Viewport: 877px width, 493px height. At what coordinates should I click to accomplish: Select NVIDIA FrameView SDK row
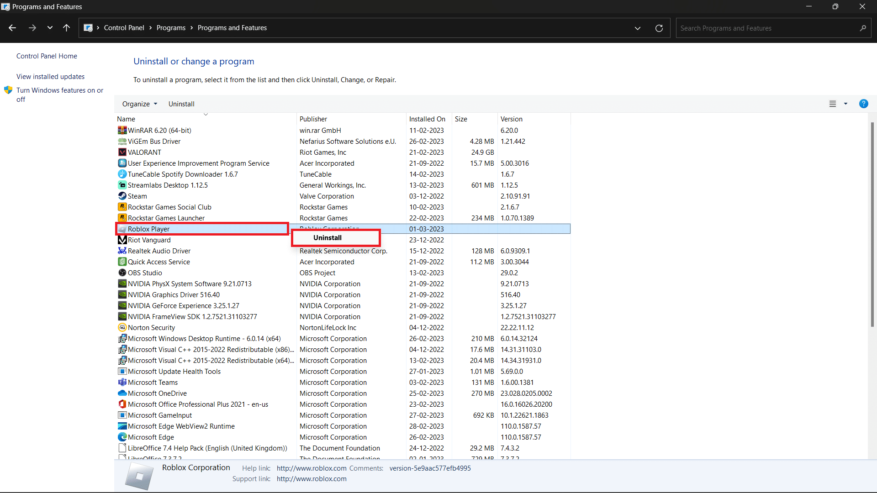tap(343, 317)
